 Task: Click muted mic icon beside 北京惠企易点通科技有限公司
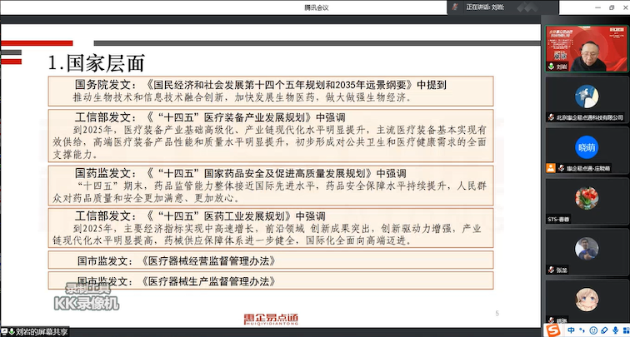click(x=551, y=117)
